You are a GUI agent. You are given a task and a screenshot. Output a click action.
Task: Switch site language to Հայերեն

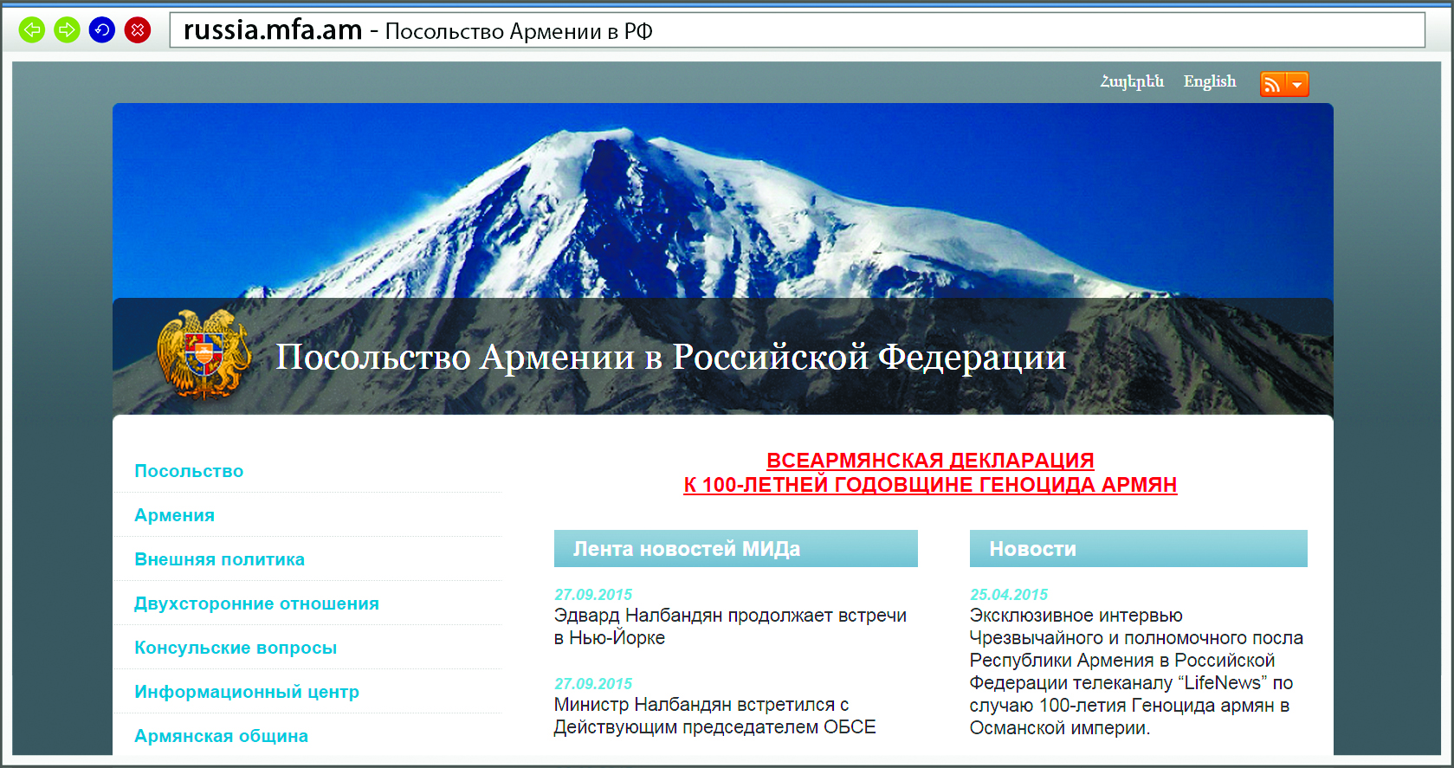tap(1132, 81)
